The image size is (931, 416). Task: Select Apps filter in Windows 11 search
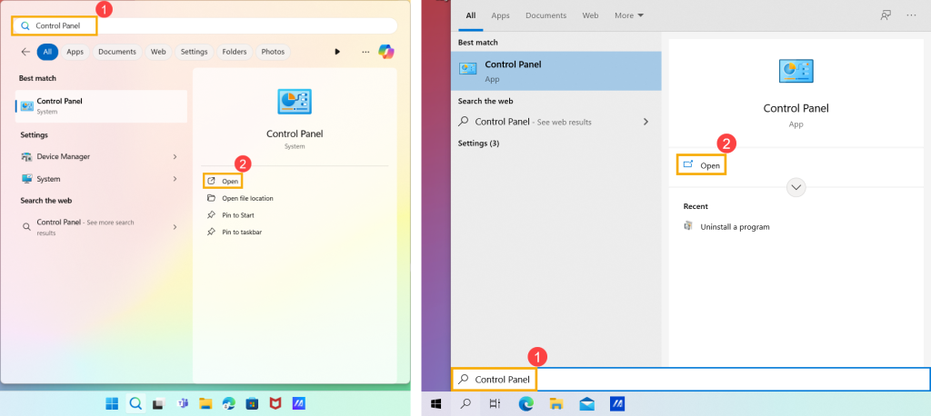click(75, 52)
